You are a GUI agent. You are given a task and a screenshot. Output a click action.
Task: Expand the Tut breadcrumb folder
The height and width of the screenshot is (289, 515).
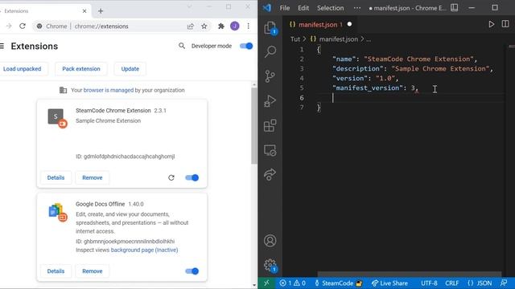tap(295, 39)
